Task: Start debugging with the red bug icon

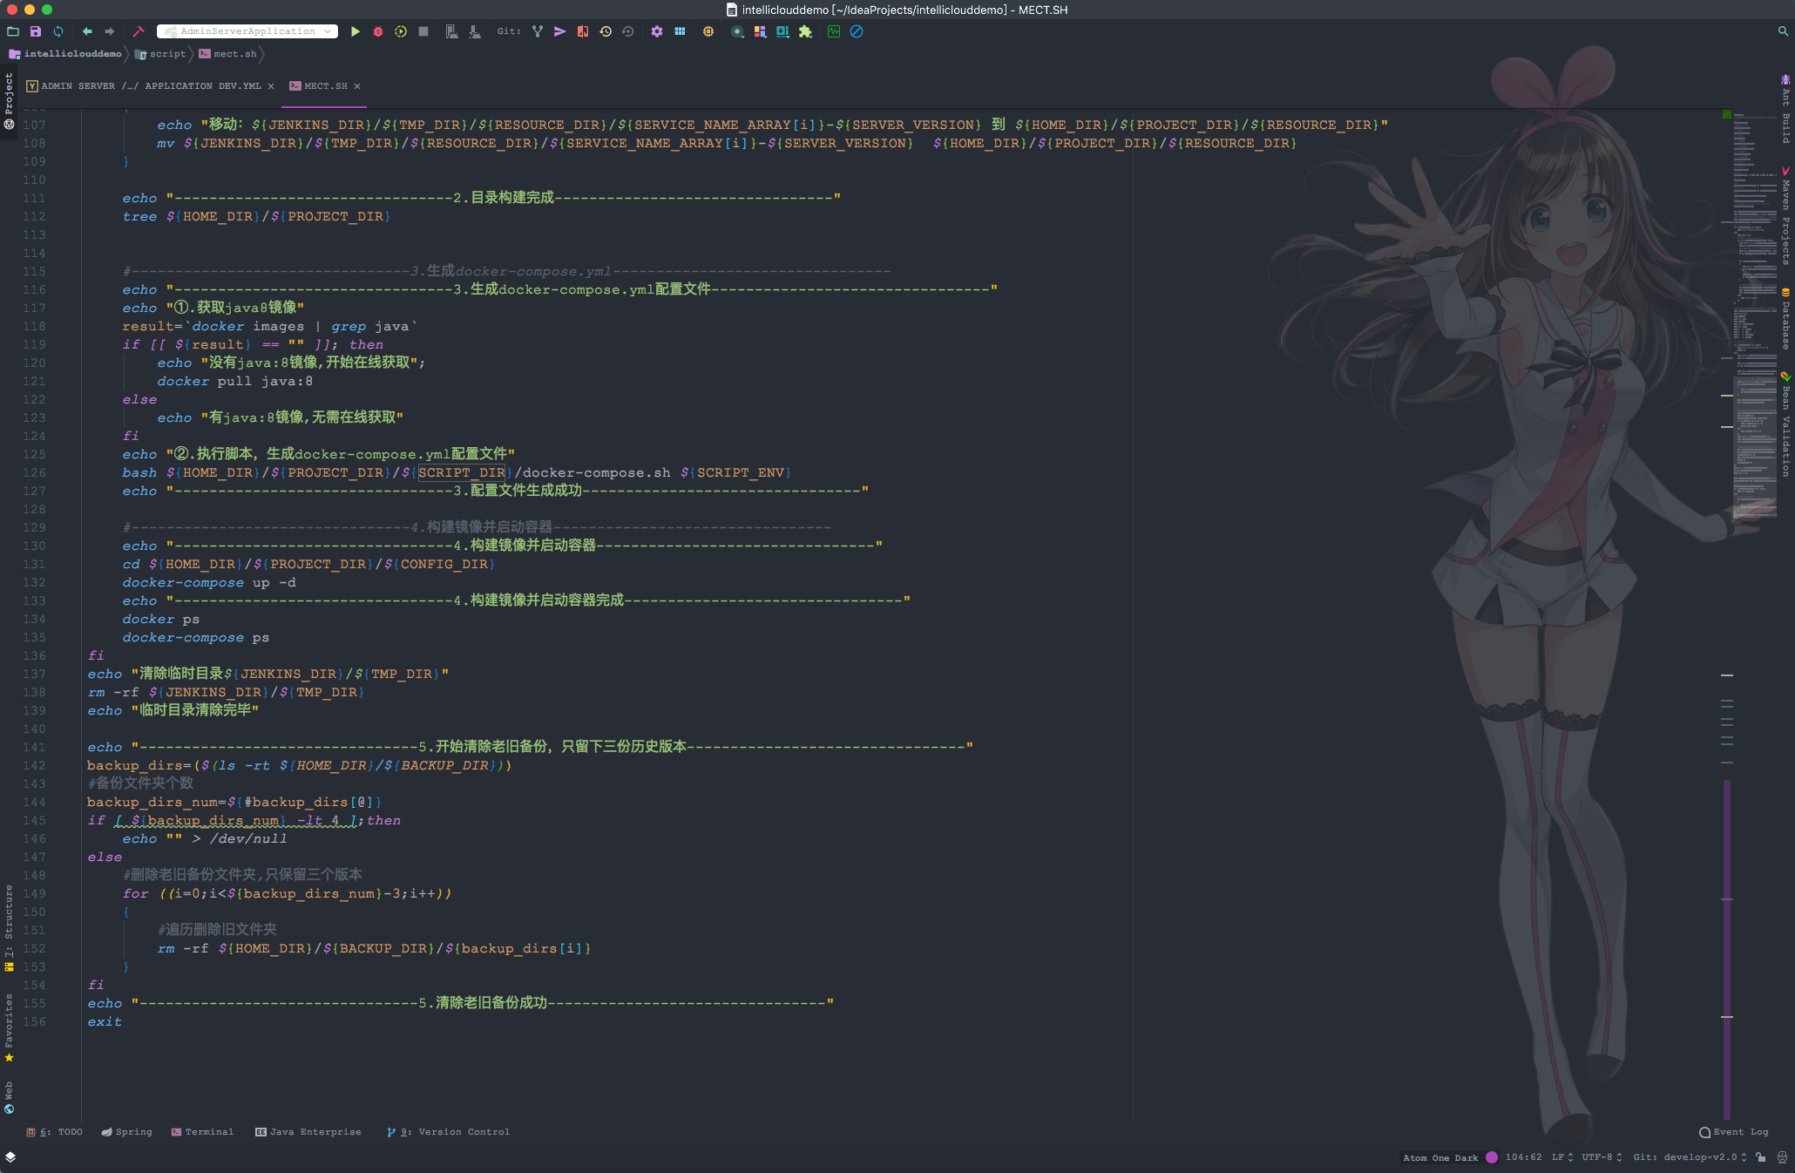Action: coord(378,31)
